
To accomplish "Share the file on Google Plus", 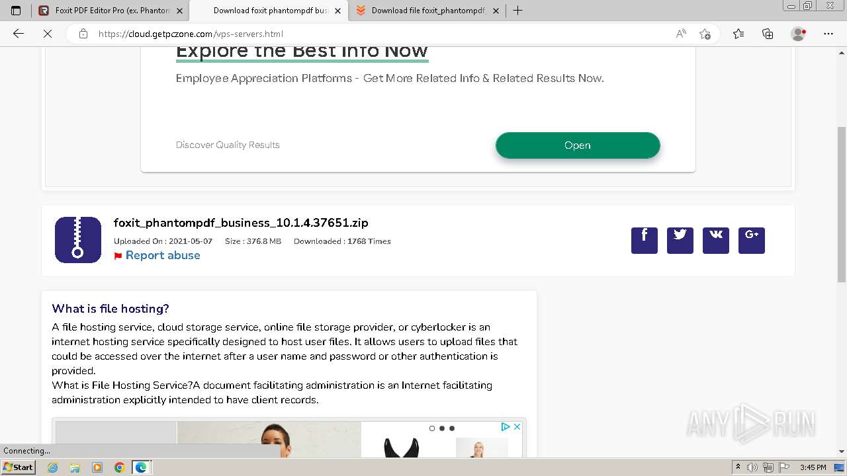I will pos(752,241).
